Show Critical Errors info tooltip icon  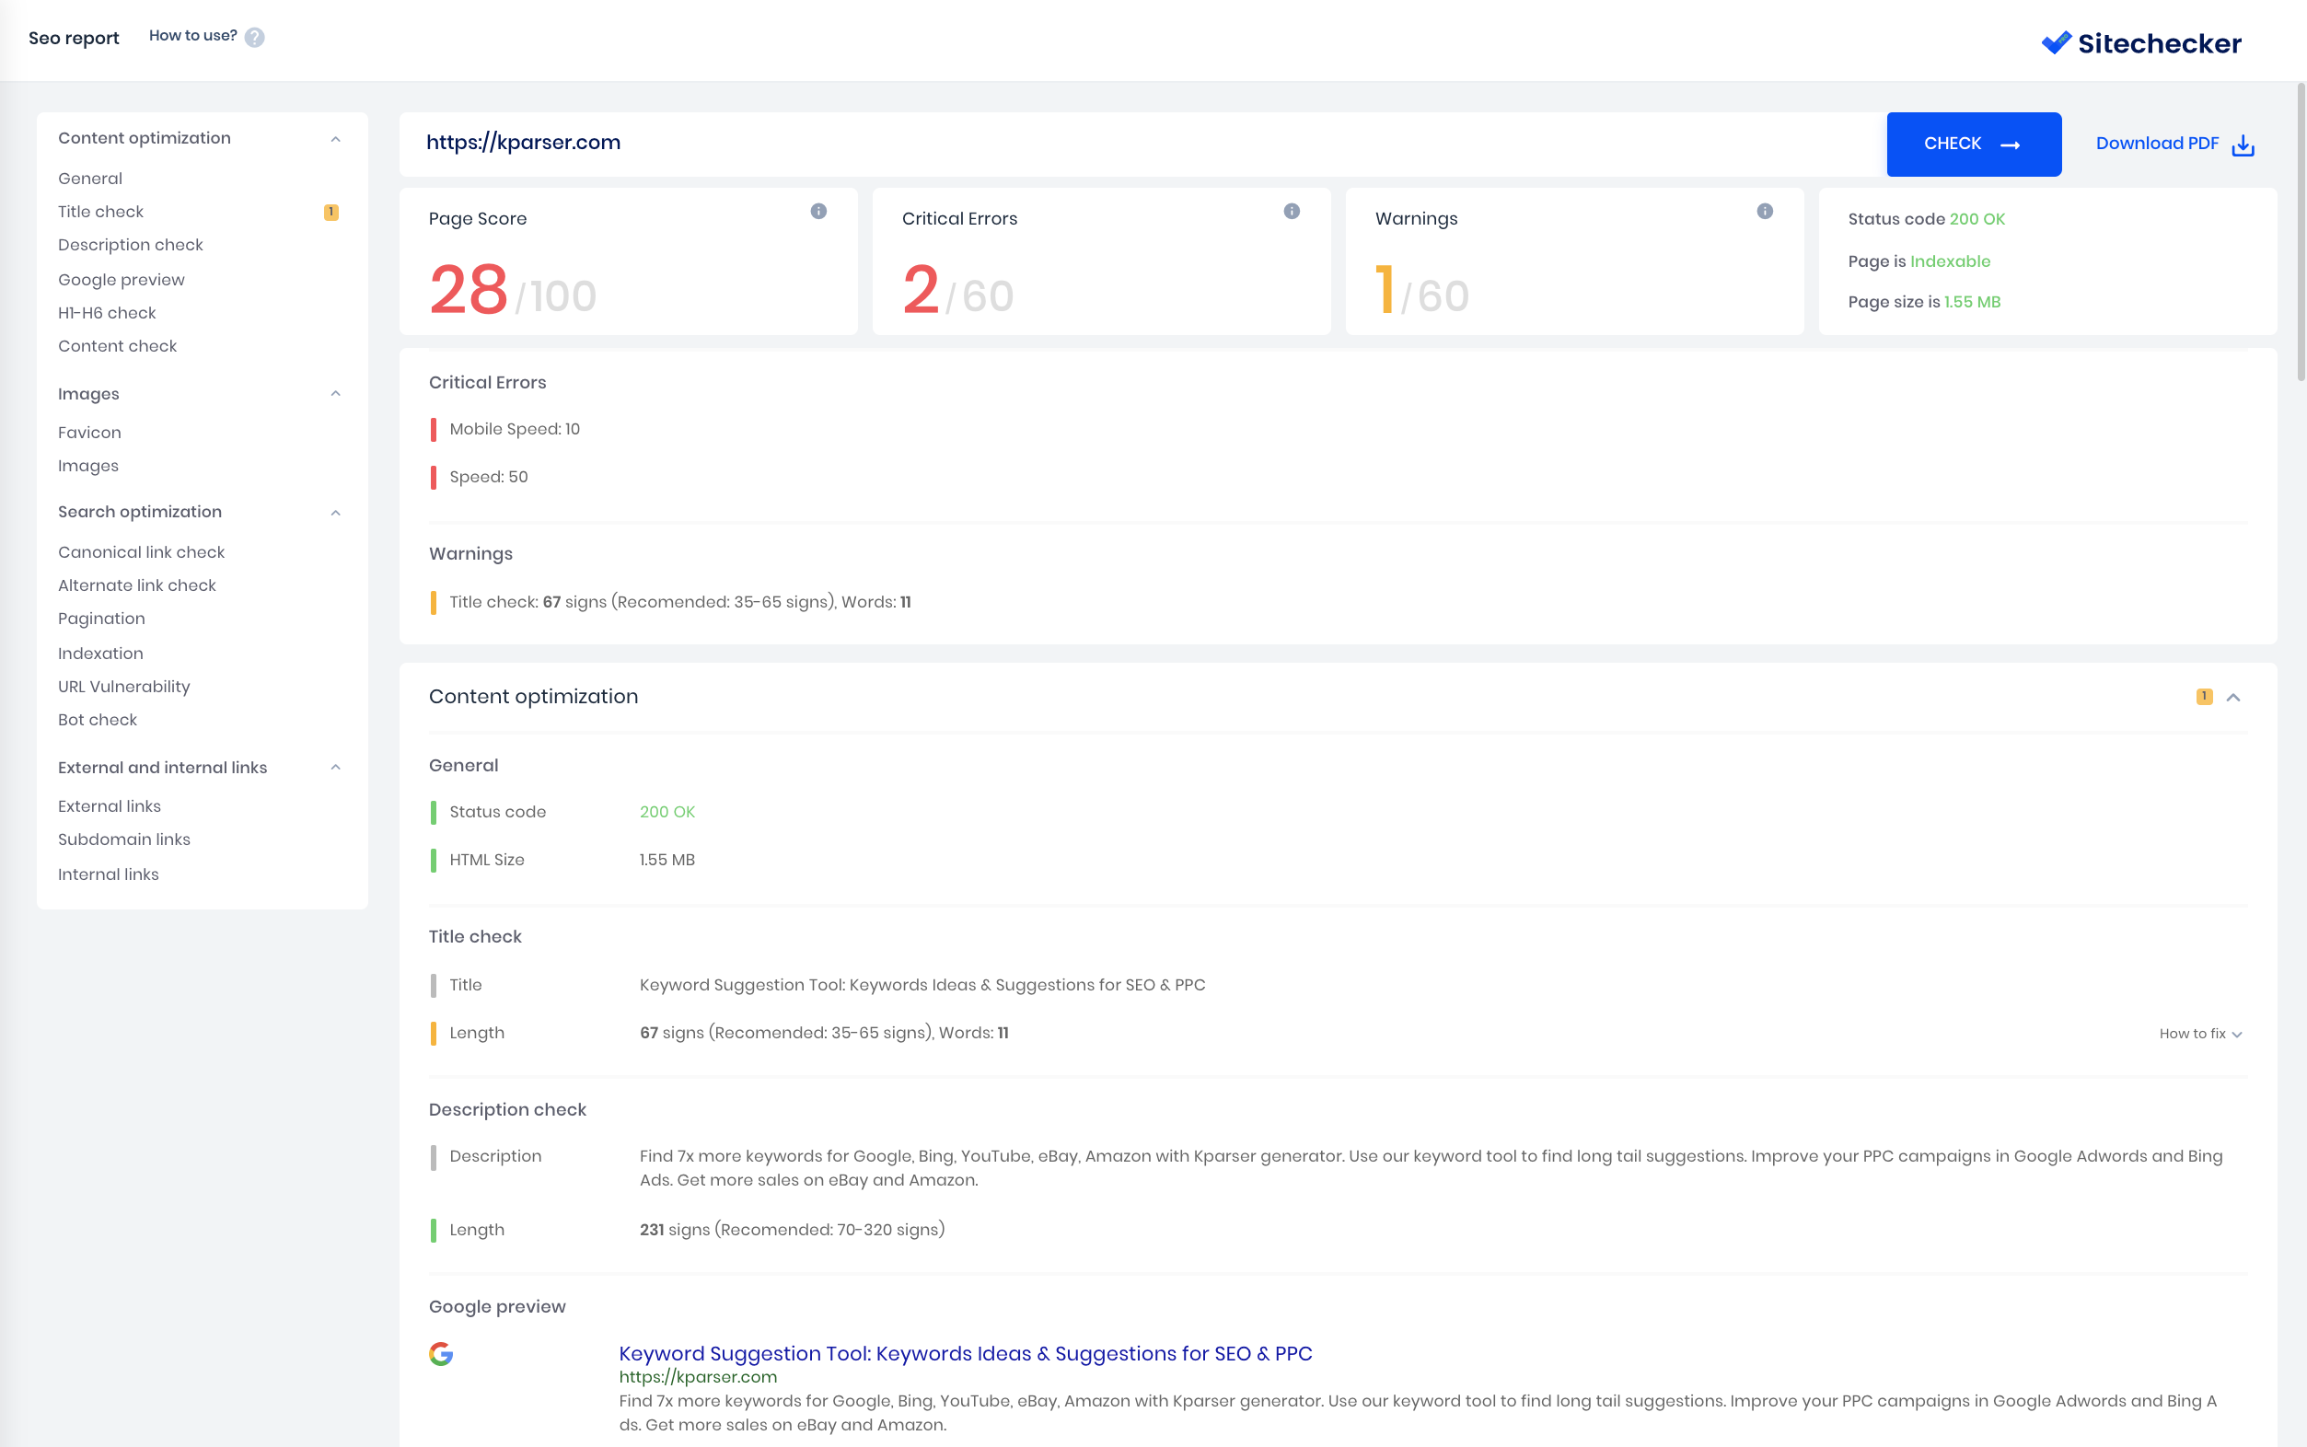[1292, 212]
